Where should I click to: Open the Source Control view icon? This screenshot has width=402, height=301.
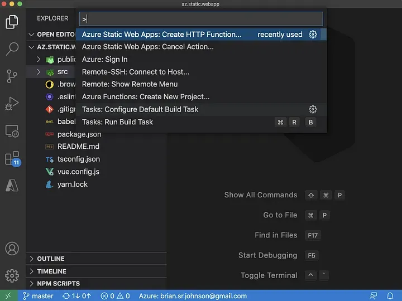(12, 76)
